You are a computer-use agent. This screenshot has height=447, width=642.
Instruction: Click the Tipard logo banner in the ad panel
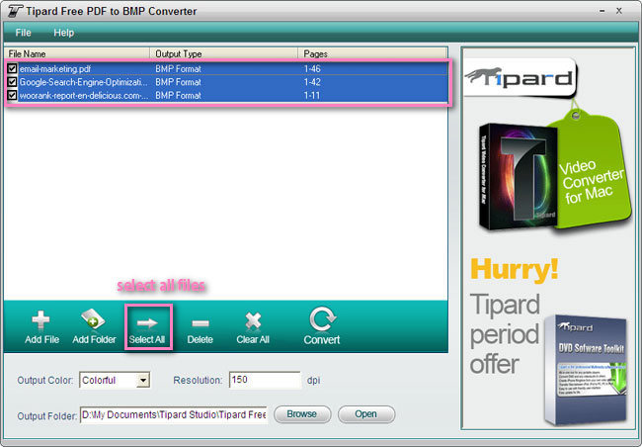point(520,77)
